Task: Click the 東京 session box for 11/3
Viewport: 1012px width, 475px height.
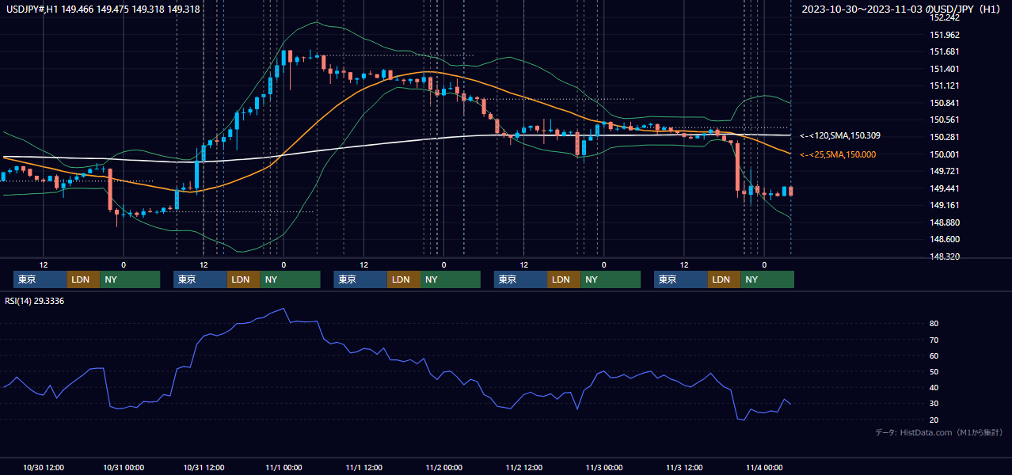Action: 681,279
